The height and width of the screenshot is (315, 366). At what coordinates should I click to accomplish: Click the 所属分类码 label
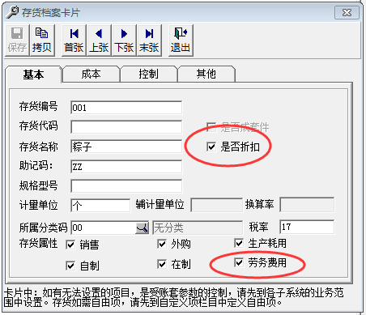click(x=43, y=228)
